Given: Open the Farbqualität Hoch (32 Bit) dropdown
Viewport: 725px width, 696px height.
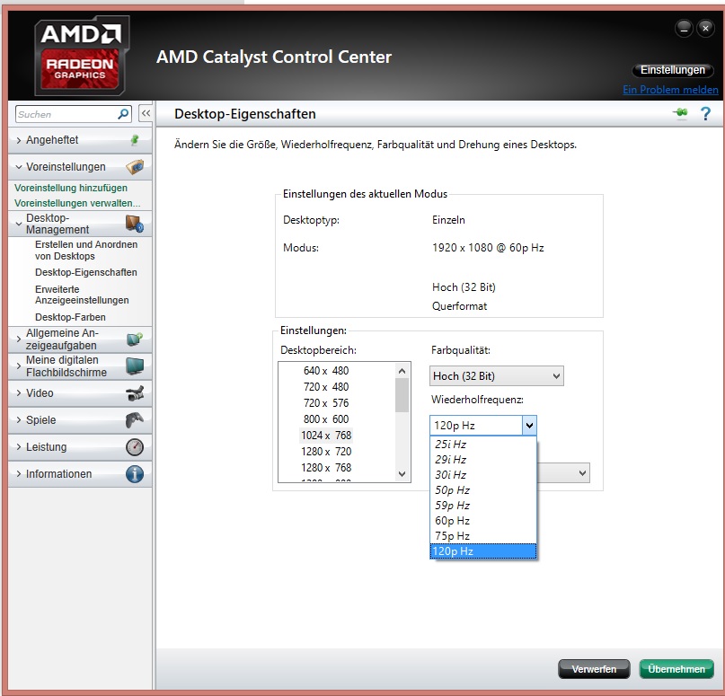Looking at the screenshot, I should click(x=496, y=376).
